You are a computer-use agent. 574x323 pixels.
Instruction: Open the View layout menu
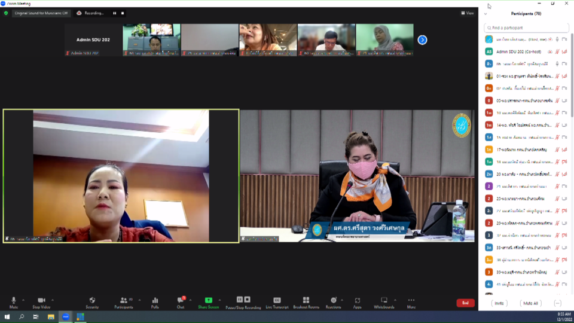coord(468,13)
